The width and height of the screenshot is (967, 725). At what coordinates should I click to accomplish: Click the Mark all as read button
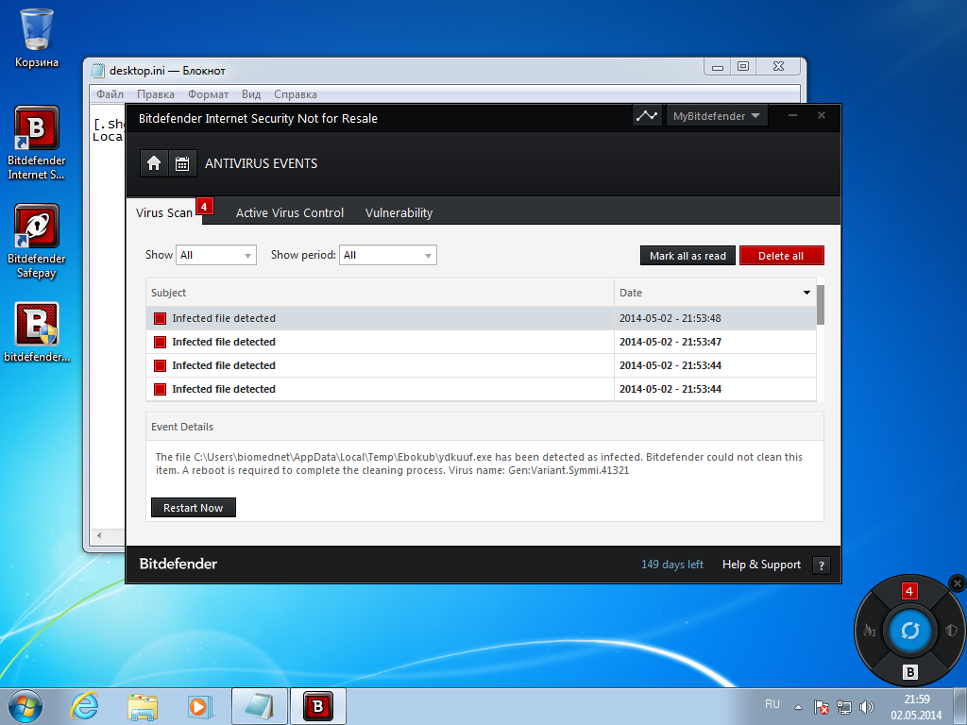click(x=687, y=256)
